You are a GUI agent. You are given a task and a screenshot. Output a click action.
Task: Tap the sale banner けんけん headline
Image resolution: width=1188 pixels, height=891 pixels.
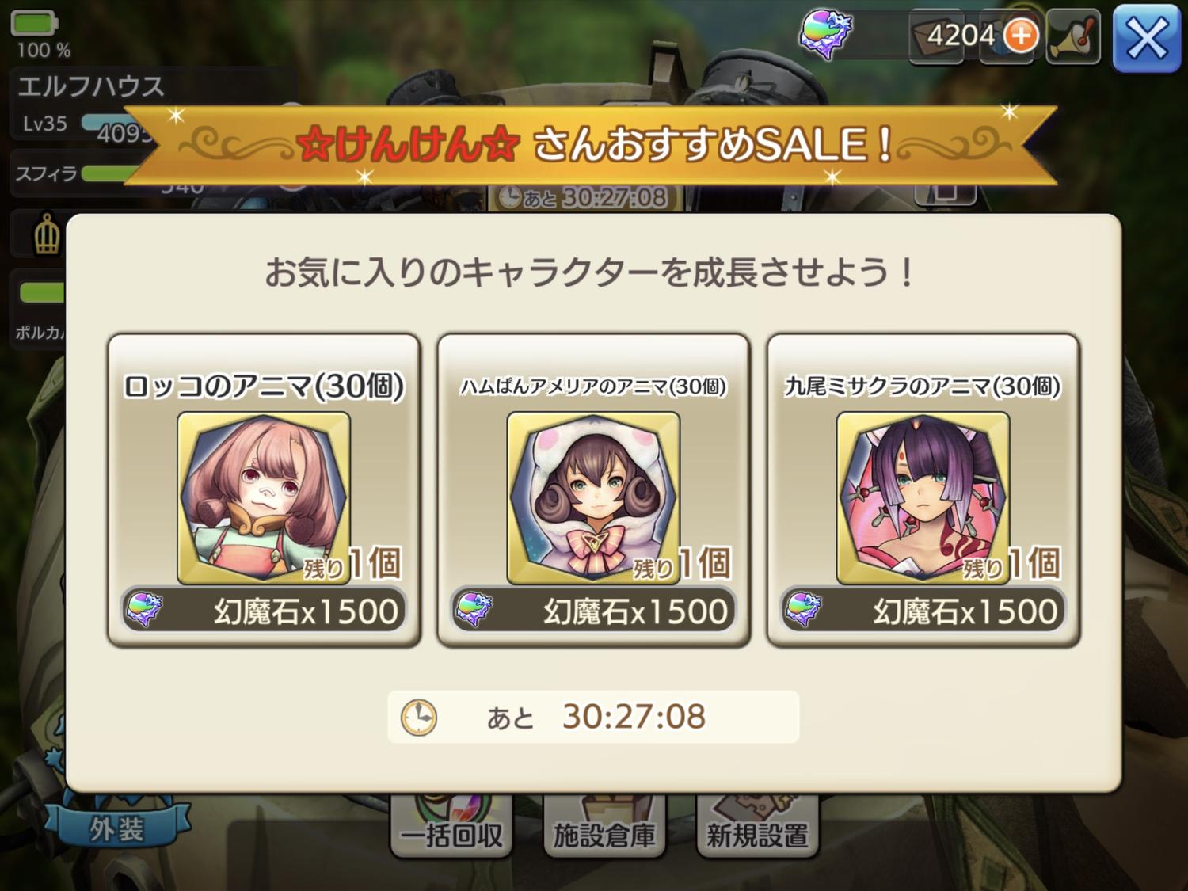click(408, 145)
